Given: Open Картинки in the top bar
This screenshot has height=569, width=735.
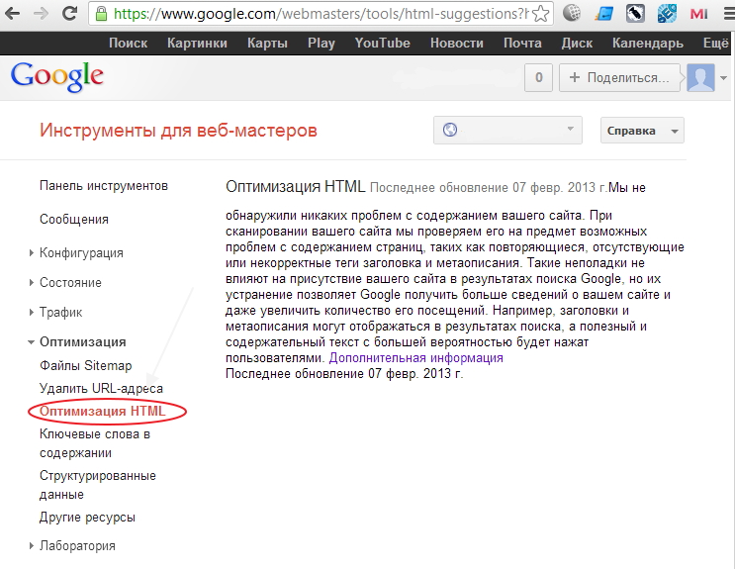Looking at the screenshot, I should point(197,44).
